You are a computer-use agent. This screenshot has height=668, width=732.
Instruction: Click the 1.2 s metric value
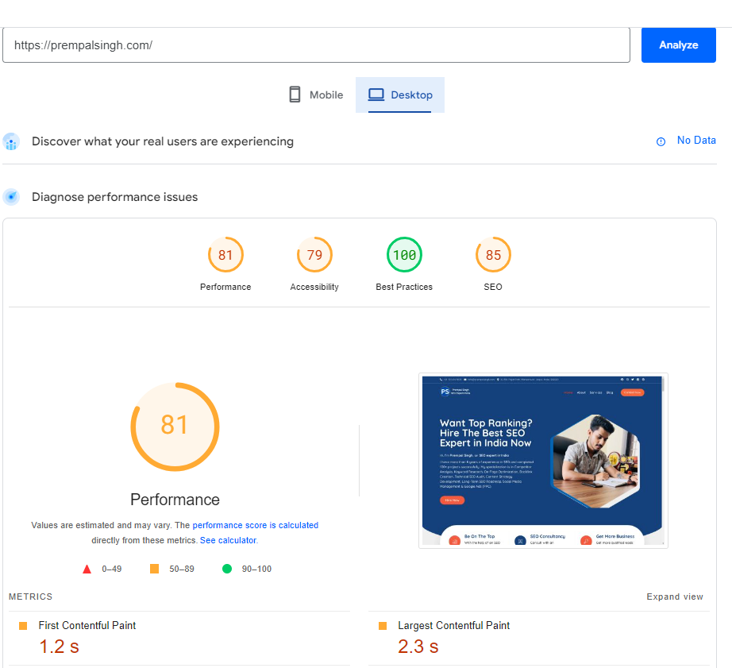click(60, 647)
